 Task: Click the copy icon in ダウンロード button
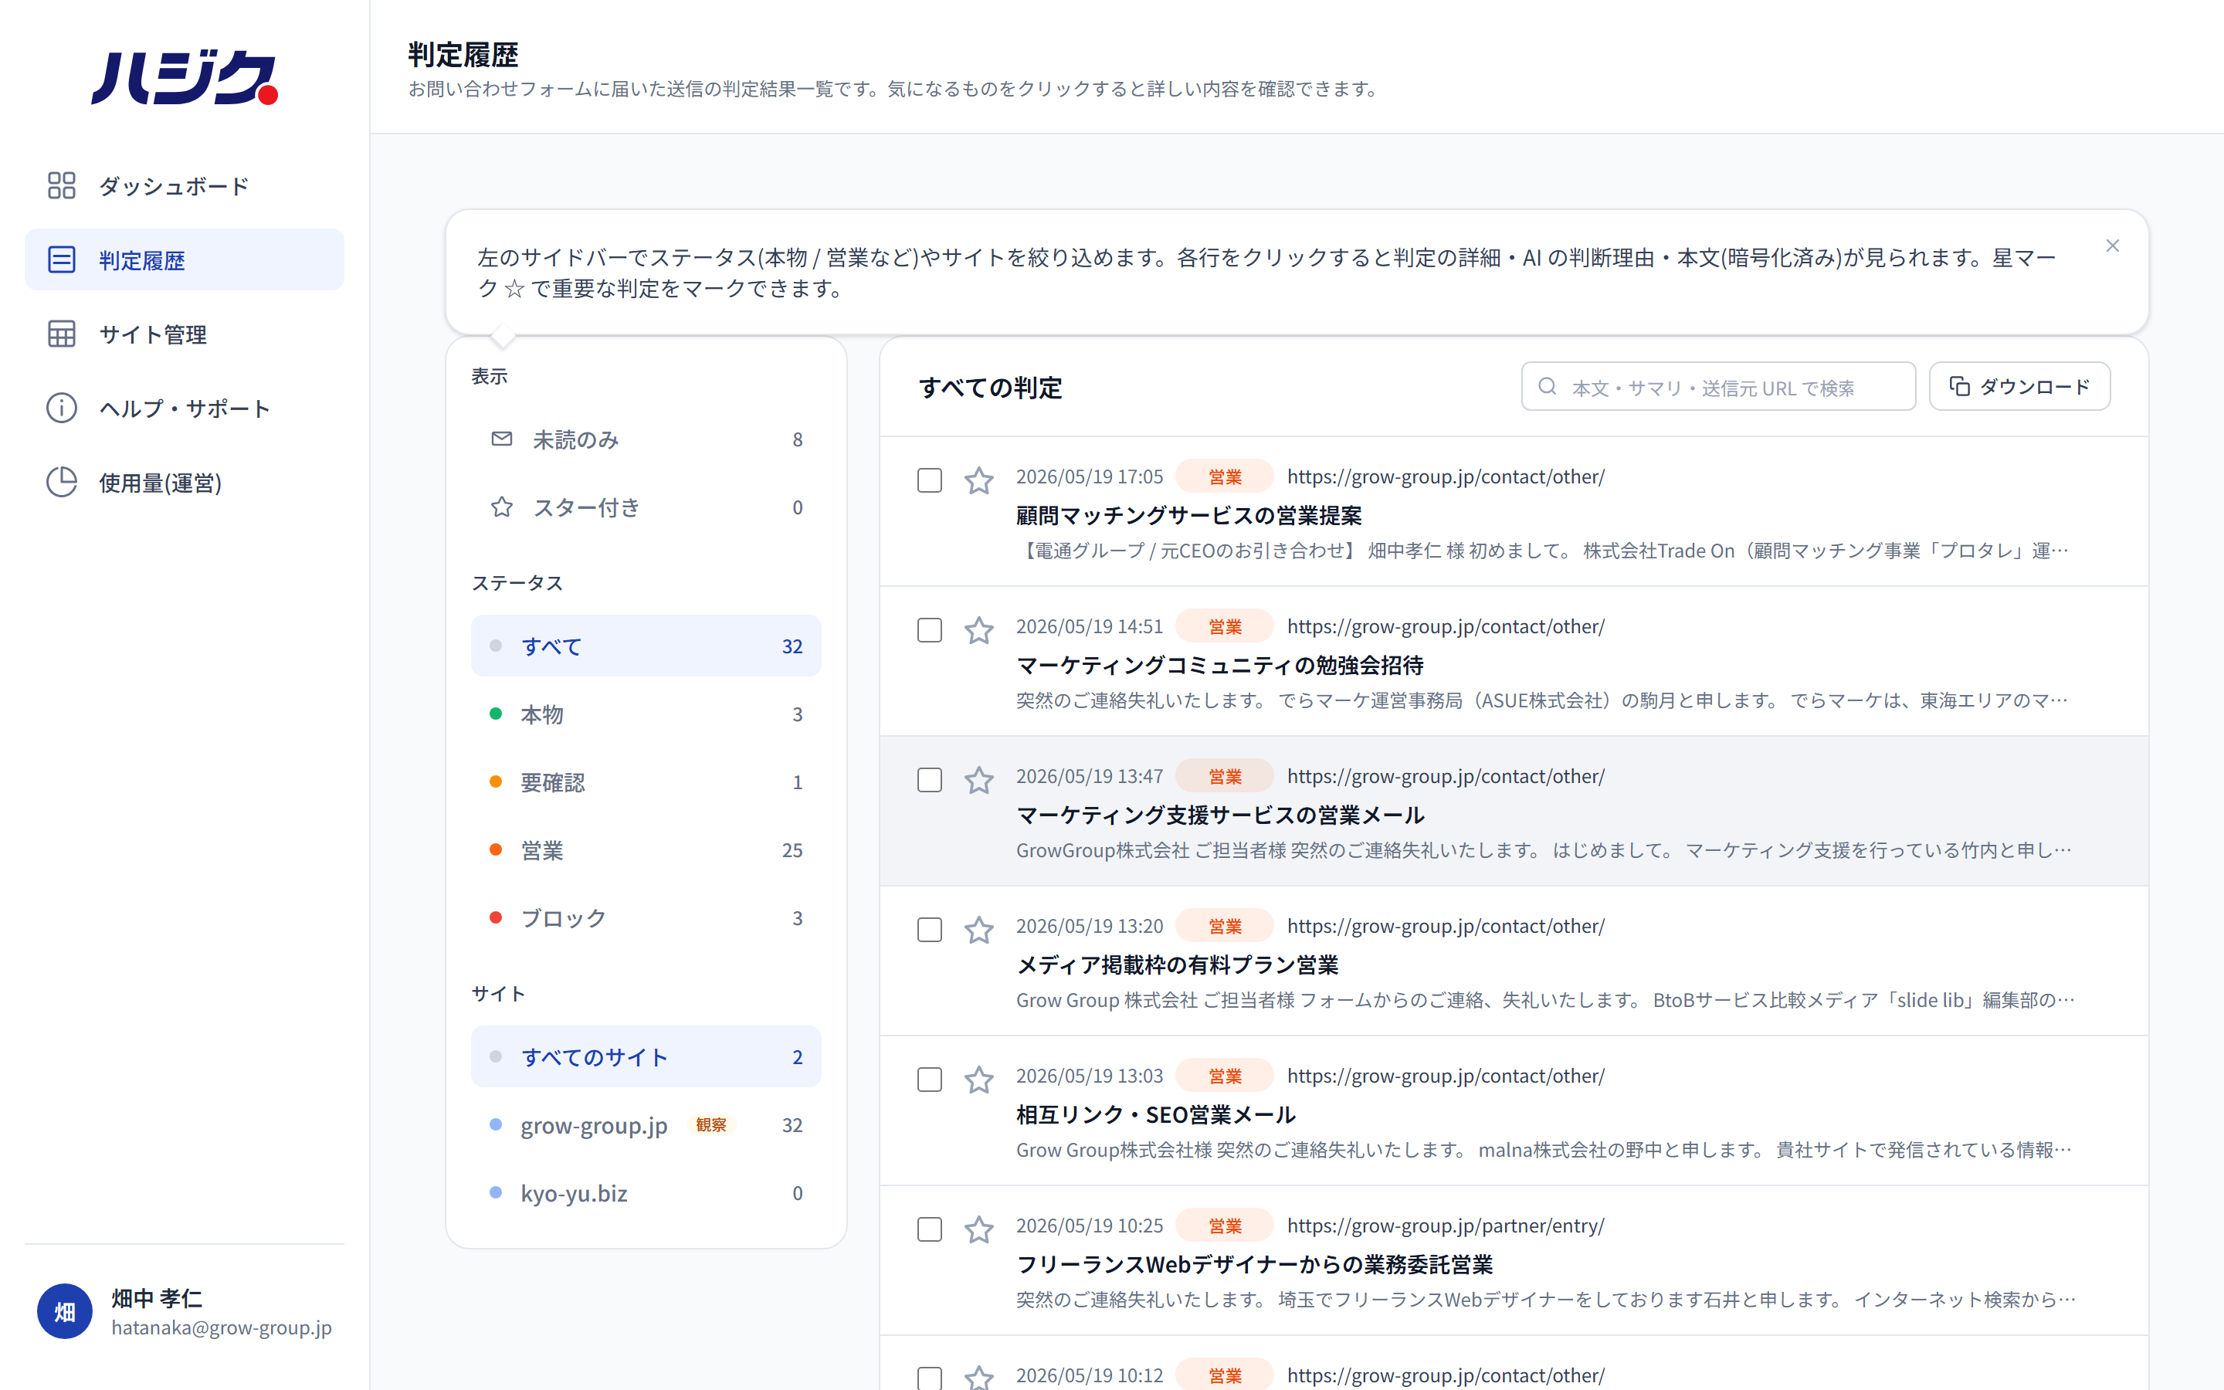(1958, 386)
